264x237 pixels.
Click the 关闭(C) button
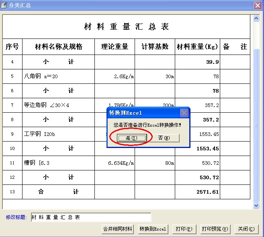pos(246,229)
